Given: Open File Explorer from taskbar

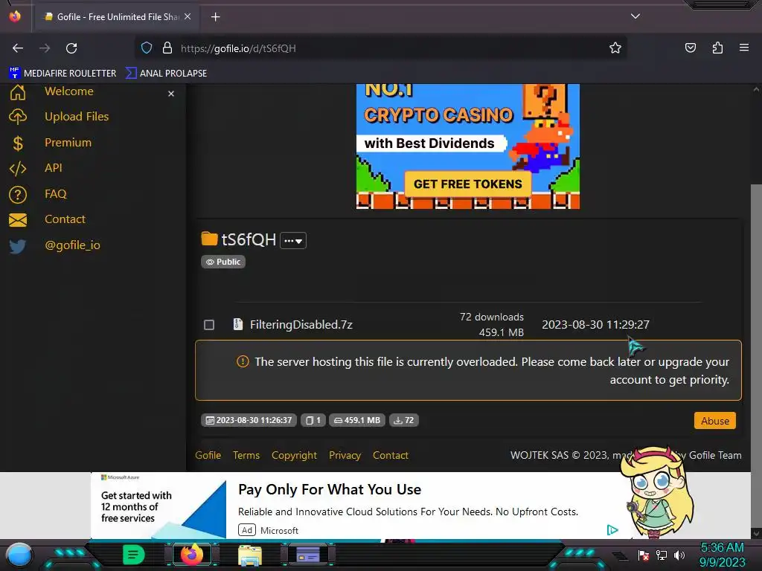Looking at the screenshot, I should tap(250, 555).
